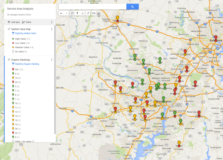Screen dimensions: 223x160
Task: Expand the 10 (1) ranking group
Action: click(x=16, y=103)
